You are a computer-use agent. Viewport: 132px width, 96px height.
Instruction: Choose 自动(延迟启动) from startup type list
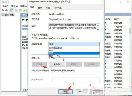pos(74,48)
